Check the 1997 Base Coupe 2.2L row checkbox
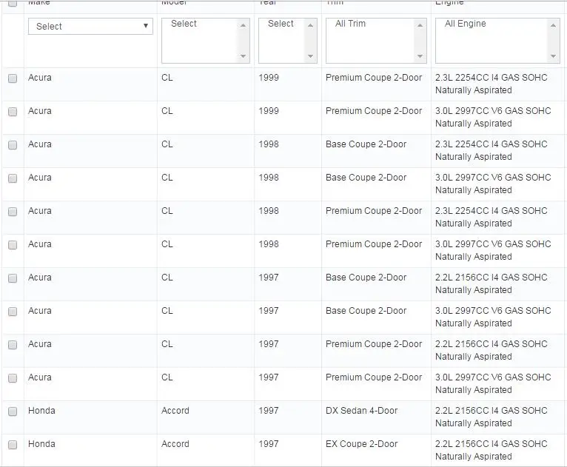 point(13,278)
